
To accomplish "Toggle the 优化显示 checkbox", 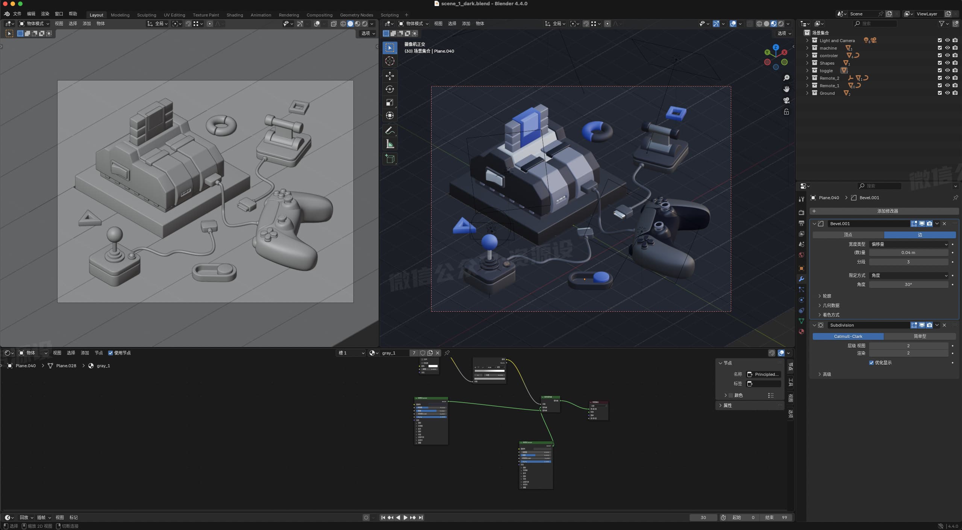I will pyautogui.click(x=871, y=362).
